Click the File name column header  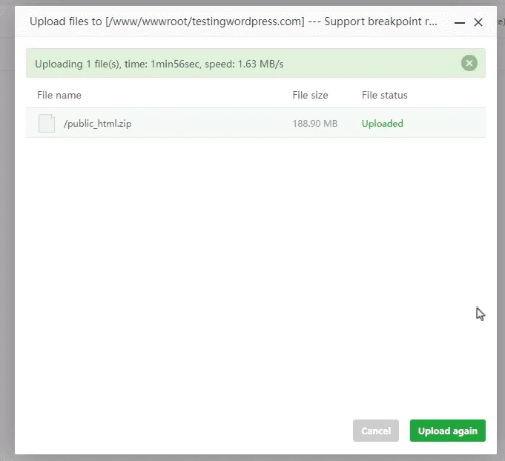(59, 96)
